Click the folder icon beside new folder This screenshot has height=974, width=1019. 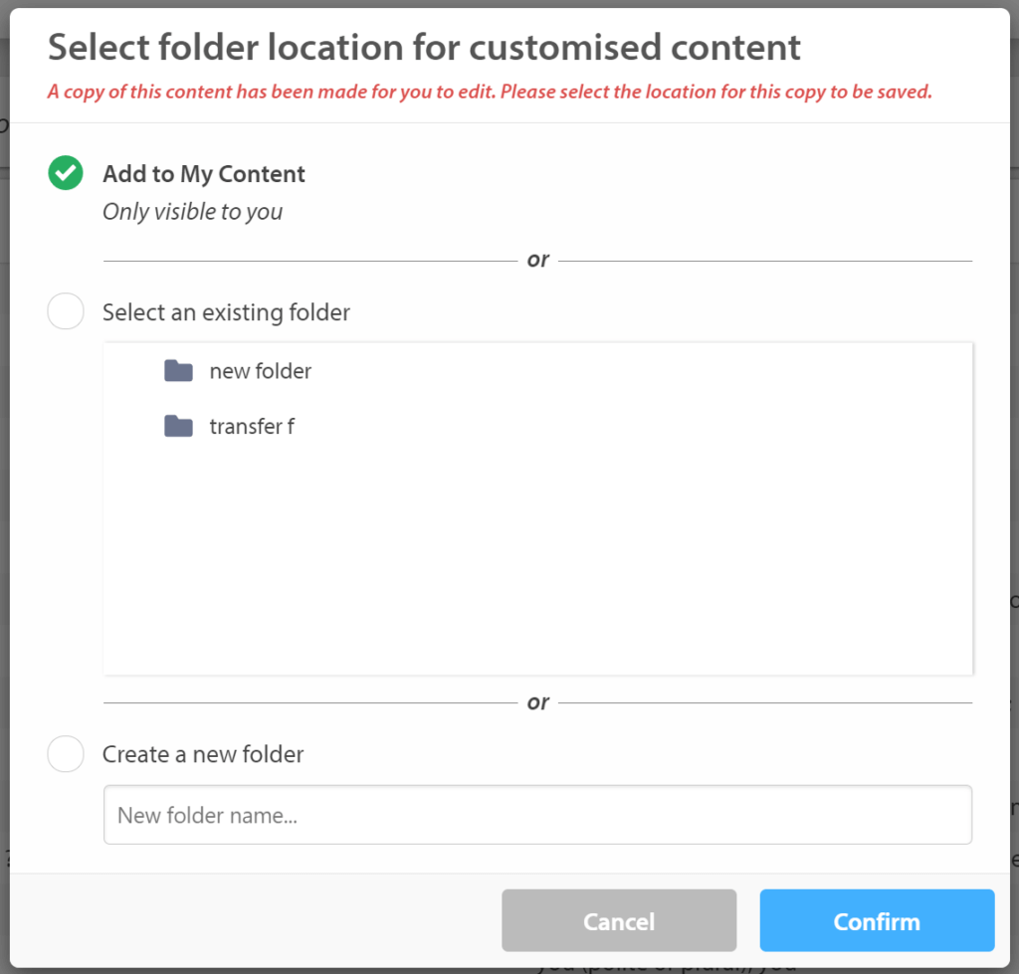[x=178, y=370]
